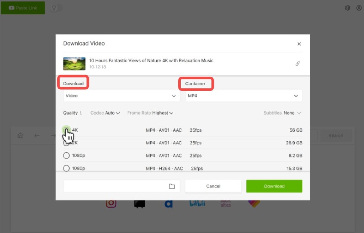Toggle the smart mode lightbulb switch
Viewport: 364px width, 233px height.
[x=56, y=8]
